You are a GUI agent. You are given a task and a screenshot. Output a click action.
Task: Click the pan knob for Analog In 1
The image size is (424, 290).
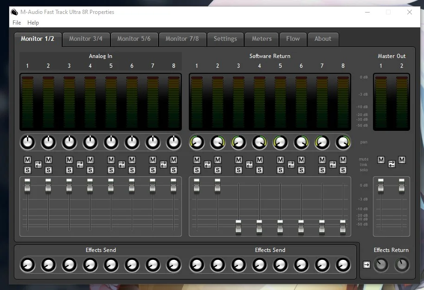coord(27,142)
